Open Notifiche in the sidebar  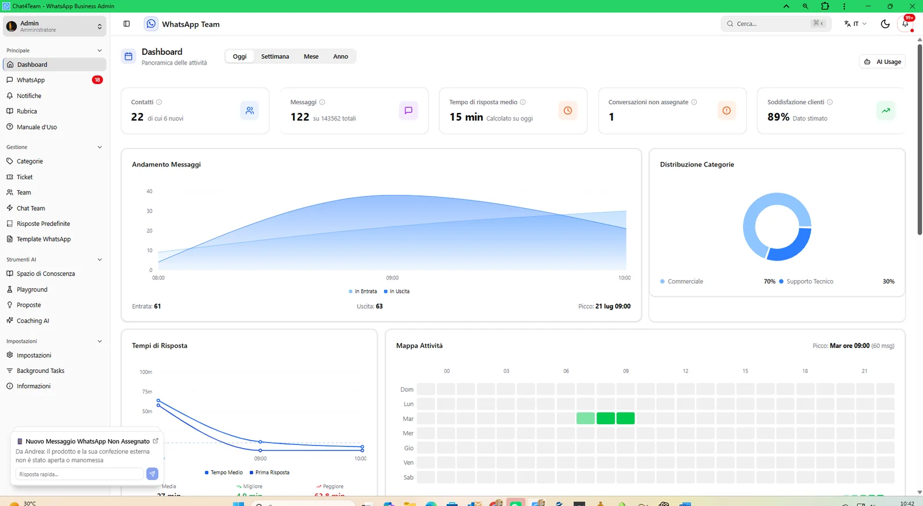pos(55,96)
